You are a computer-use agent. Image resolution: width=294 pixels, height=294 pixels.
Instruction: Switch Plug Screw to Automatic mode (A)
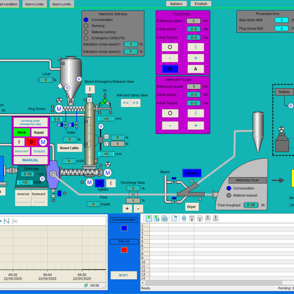point(195,69)
